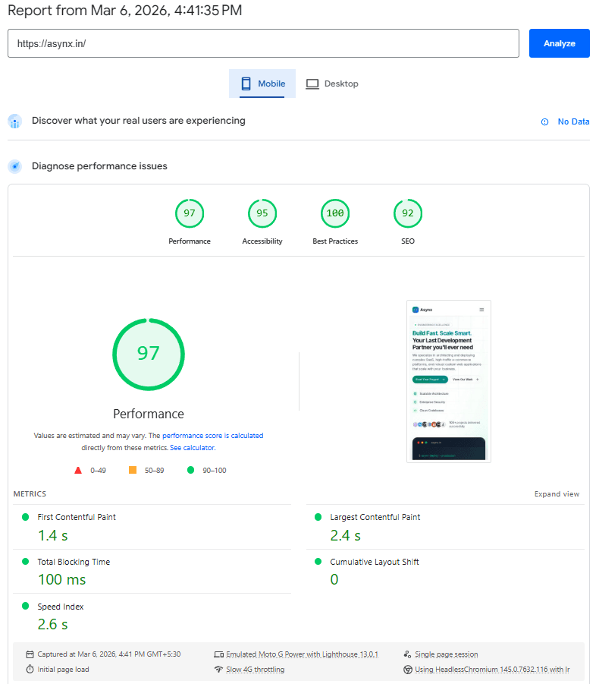Jump to Accessibility score gauge 95

pyautogui.click(x=262, y=213)
